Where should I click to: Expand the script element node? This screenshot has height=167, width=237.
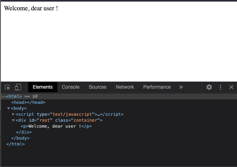click(13, 114)
